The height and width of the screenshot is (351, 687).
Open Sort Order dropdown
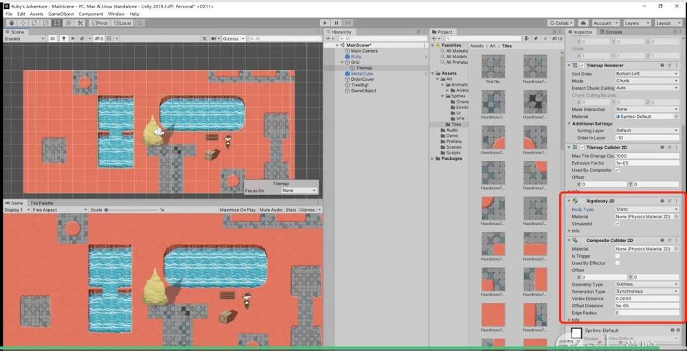[647, 74]
